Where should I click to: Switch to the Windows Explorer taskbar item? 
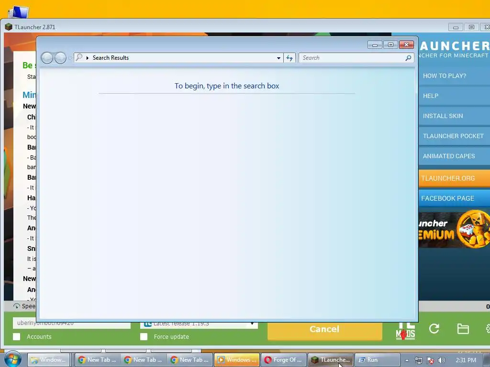[x=49, y=360]
